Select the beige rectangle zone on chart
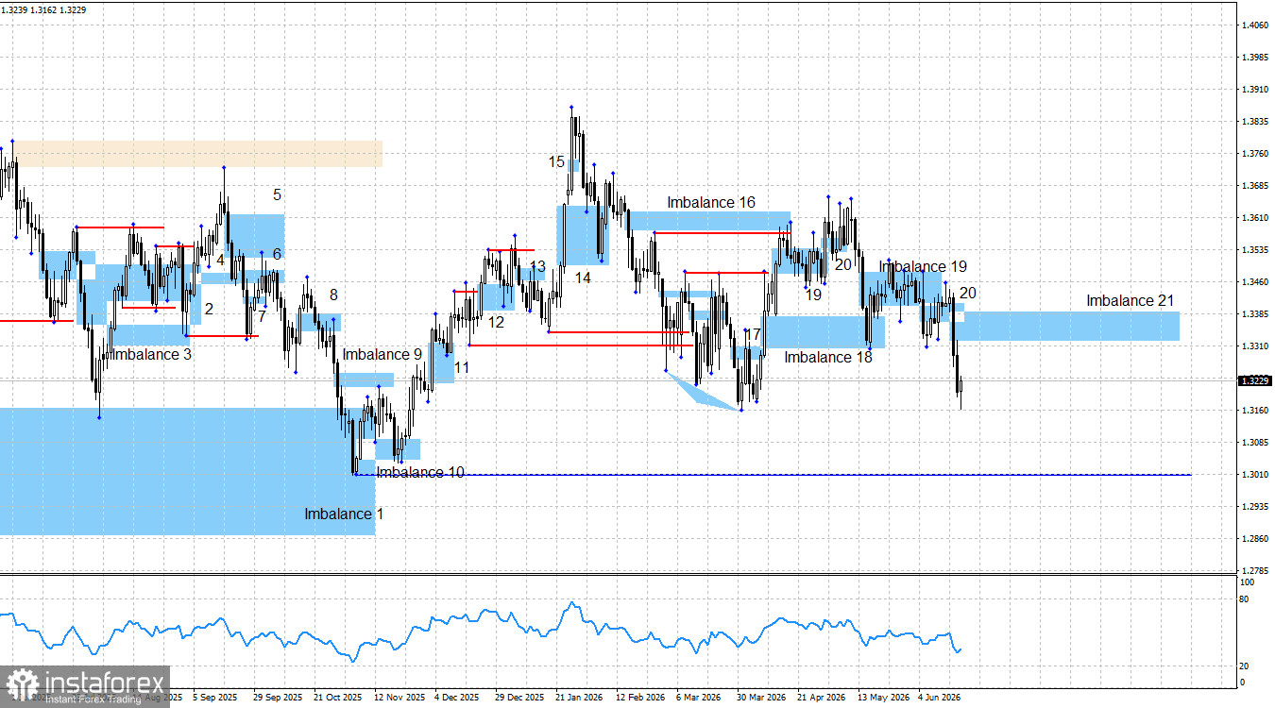The image size is (1275, 708). 198,154
